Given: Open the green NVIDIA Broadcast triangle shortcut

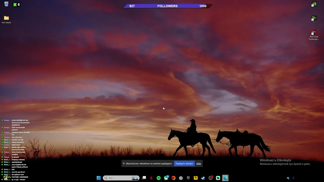Looking at the screenshot, I should tap(314, 18).
